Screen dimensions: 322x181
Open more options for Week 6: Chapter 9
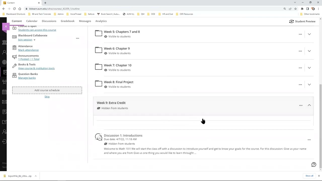(x=300, y=51)
